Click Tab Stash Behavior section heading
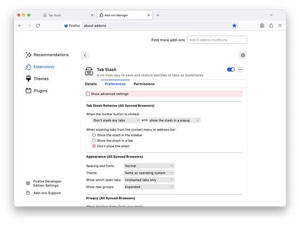This screenshot has height=225, width=300. (120, 106)
